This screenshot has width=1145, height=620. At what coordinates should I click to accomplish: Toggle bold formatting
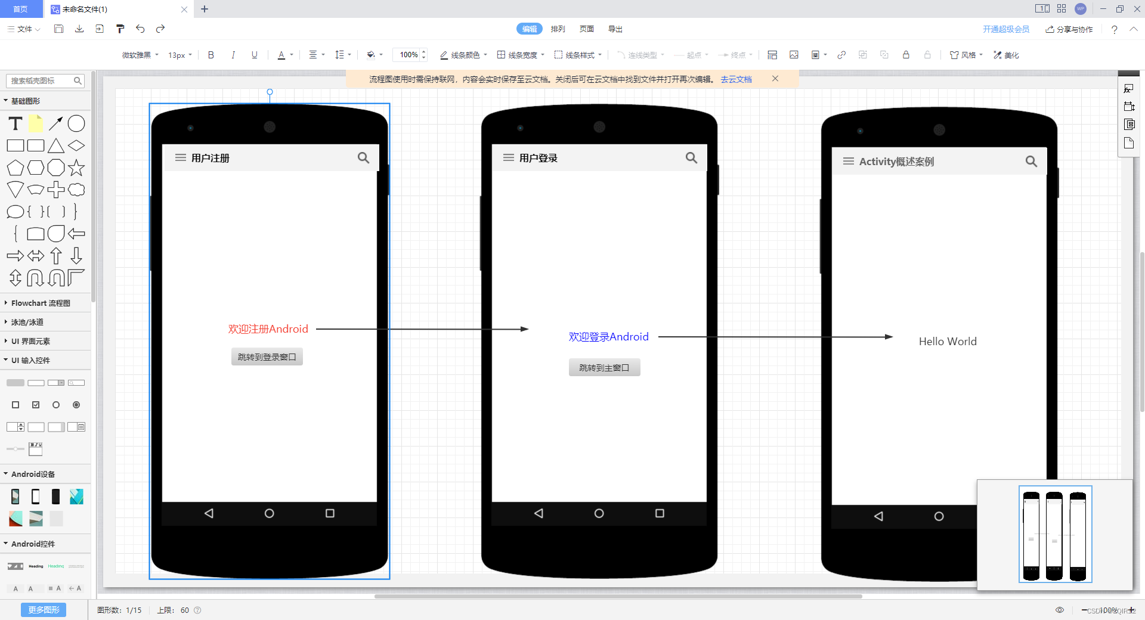[211, 55]
